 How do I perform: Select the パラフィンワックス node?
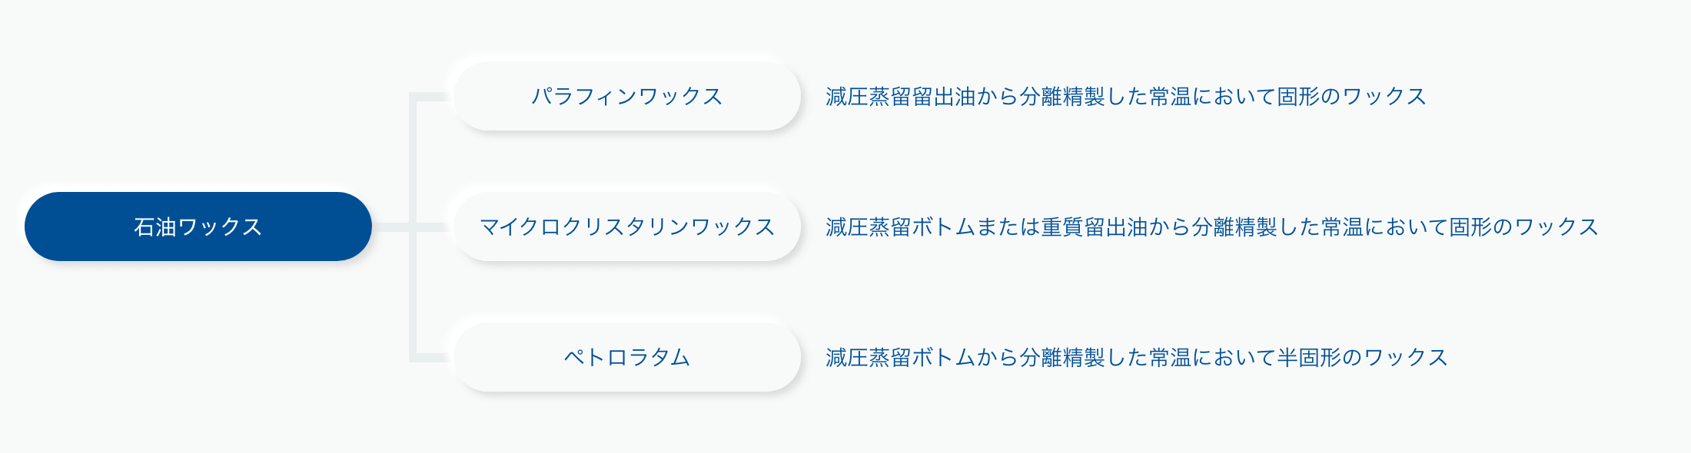627,96
